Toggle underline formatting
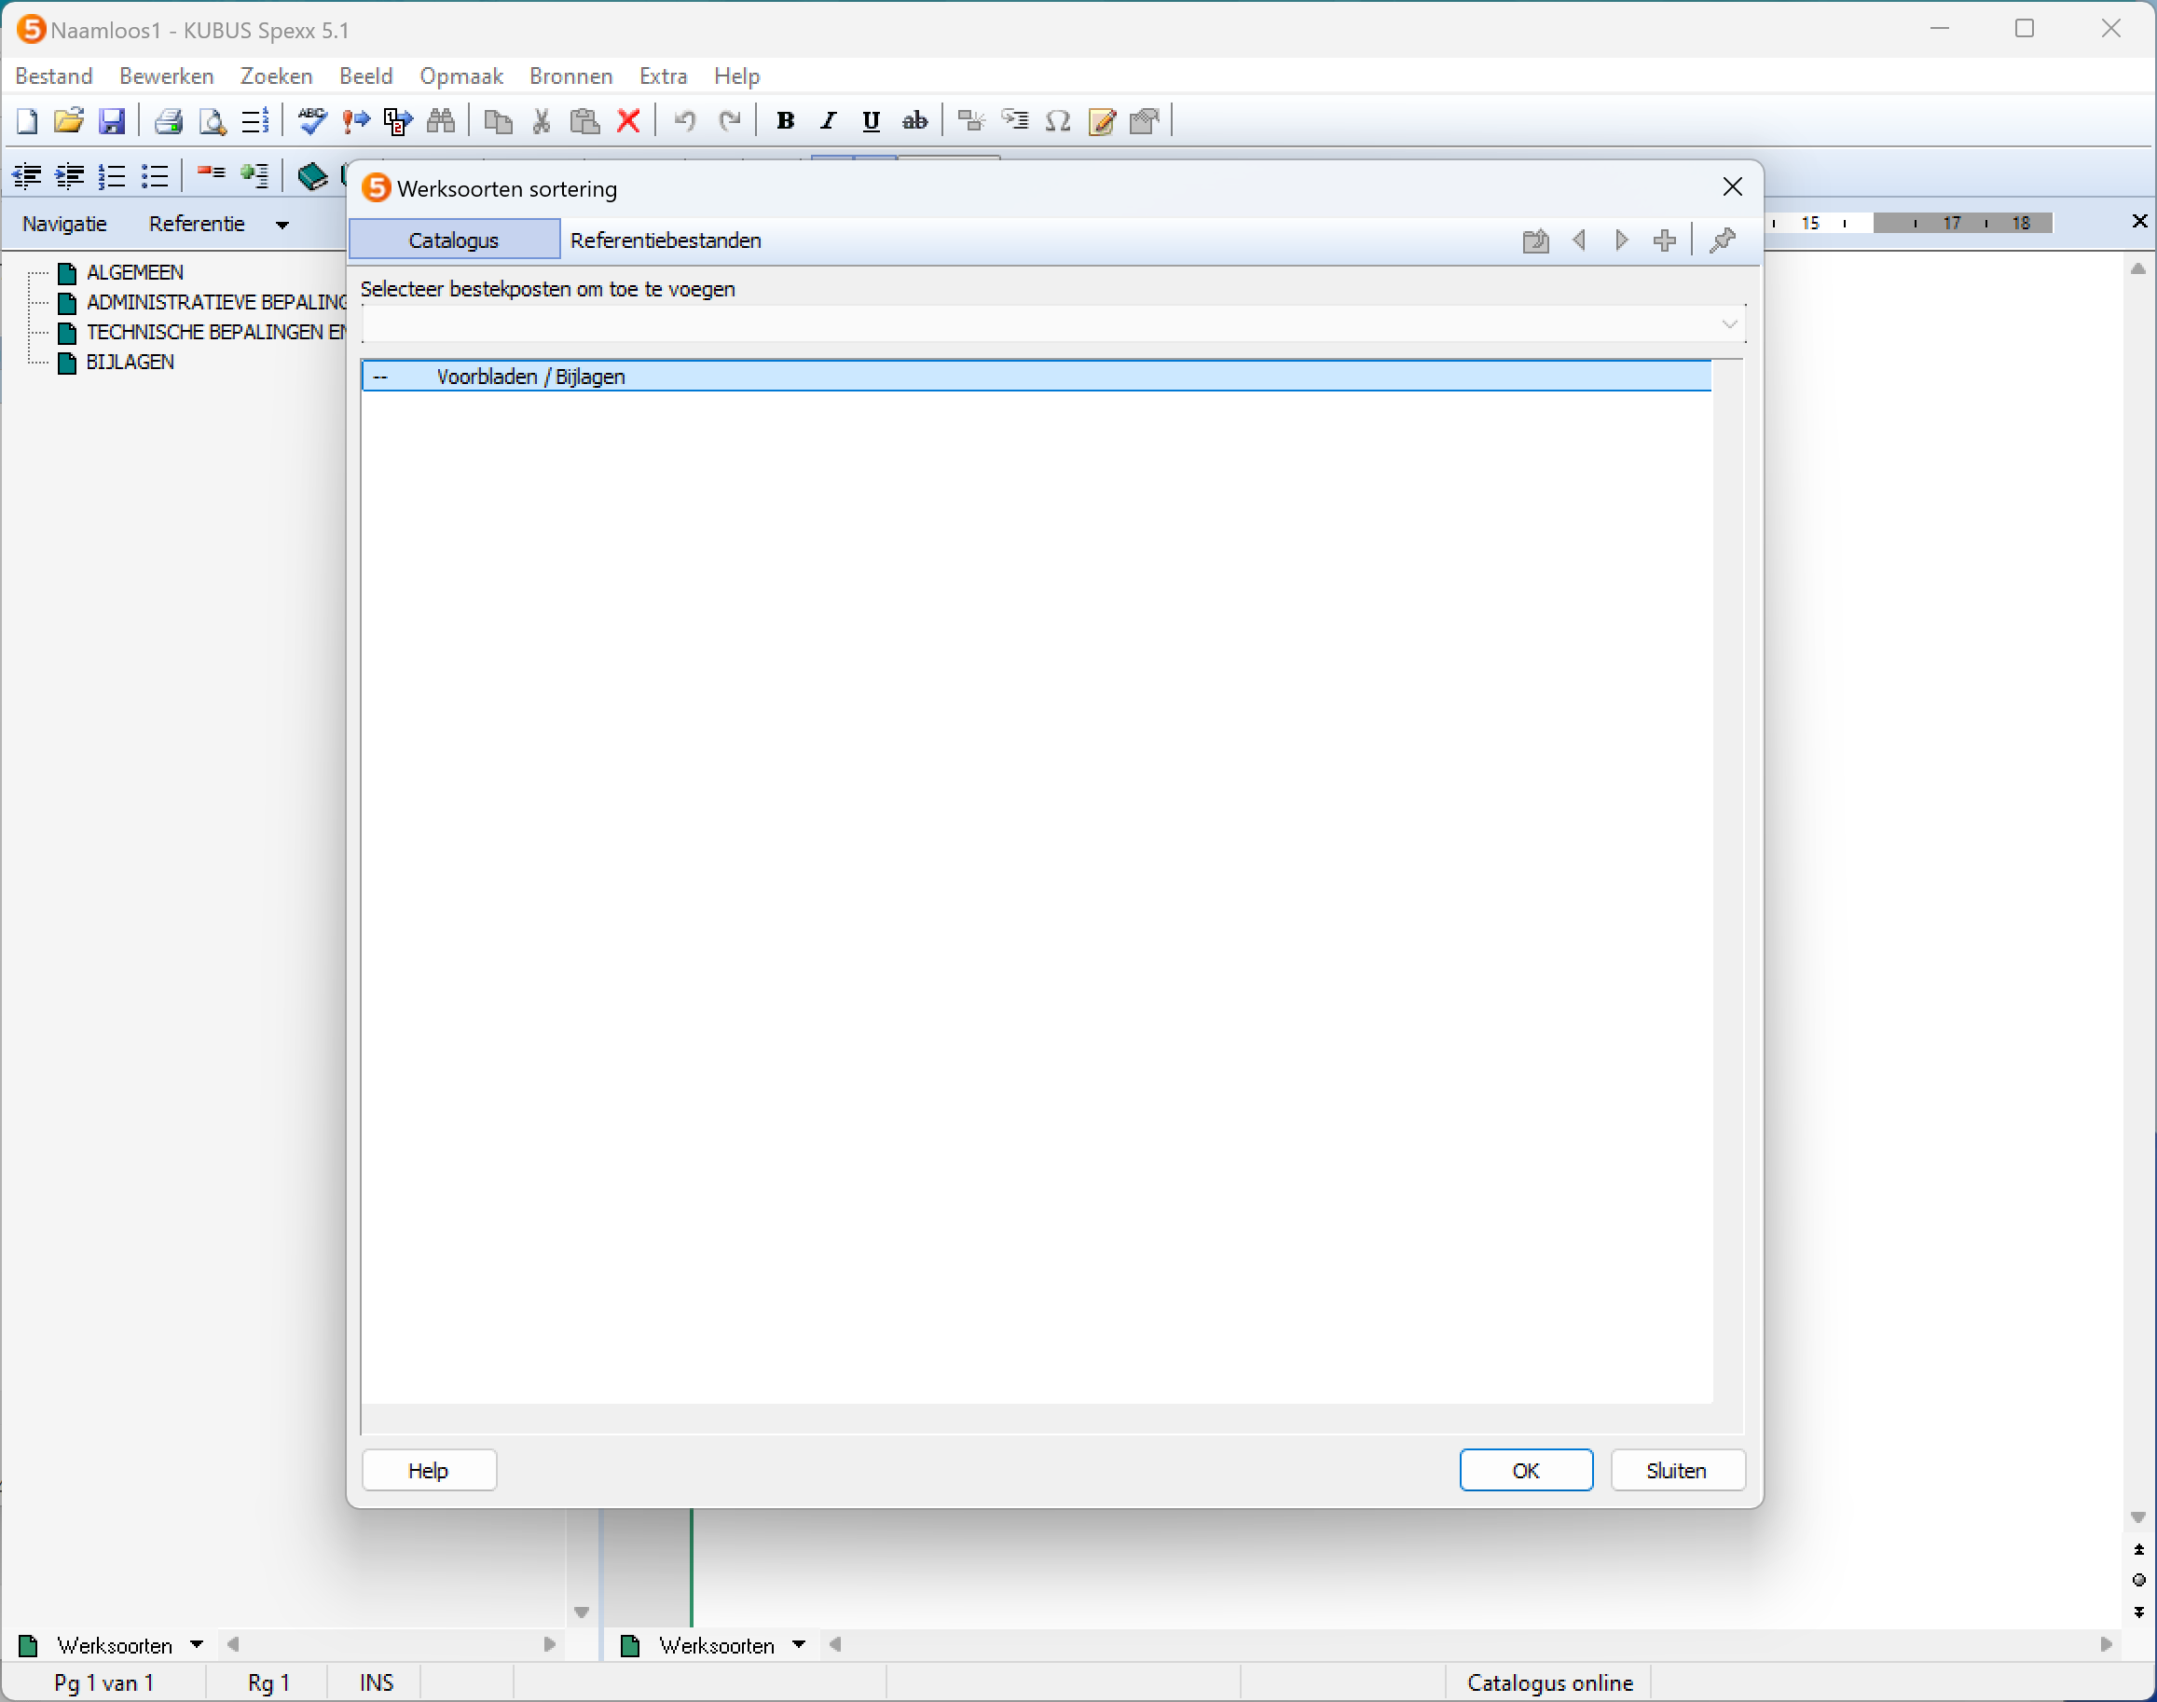Viewport: 2157px width, 1702px height. point(872,120)
